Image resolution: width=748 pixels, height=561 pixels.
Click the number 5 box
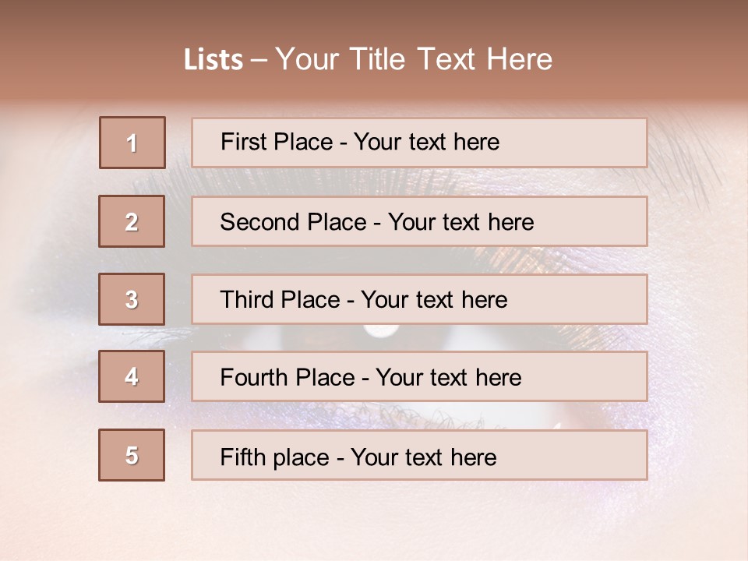tap(132, 455)
